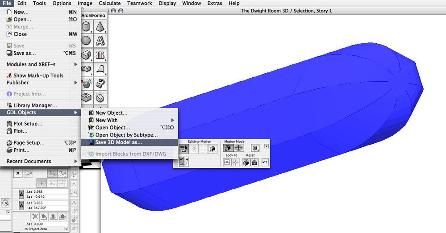The width and height of the screenshot is (446, 233).
Task: Select the ArchiForma box prism tool
Action: pyautogui.click(x=87, y=27)
